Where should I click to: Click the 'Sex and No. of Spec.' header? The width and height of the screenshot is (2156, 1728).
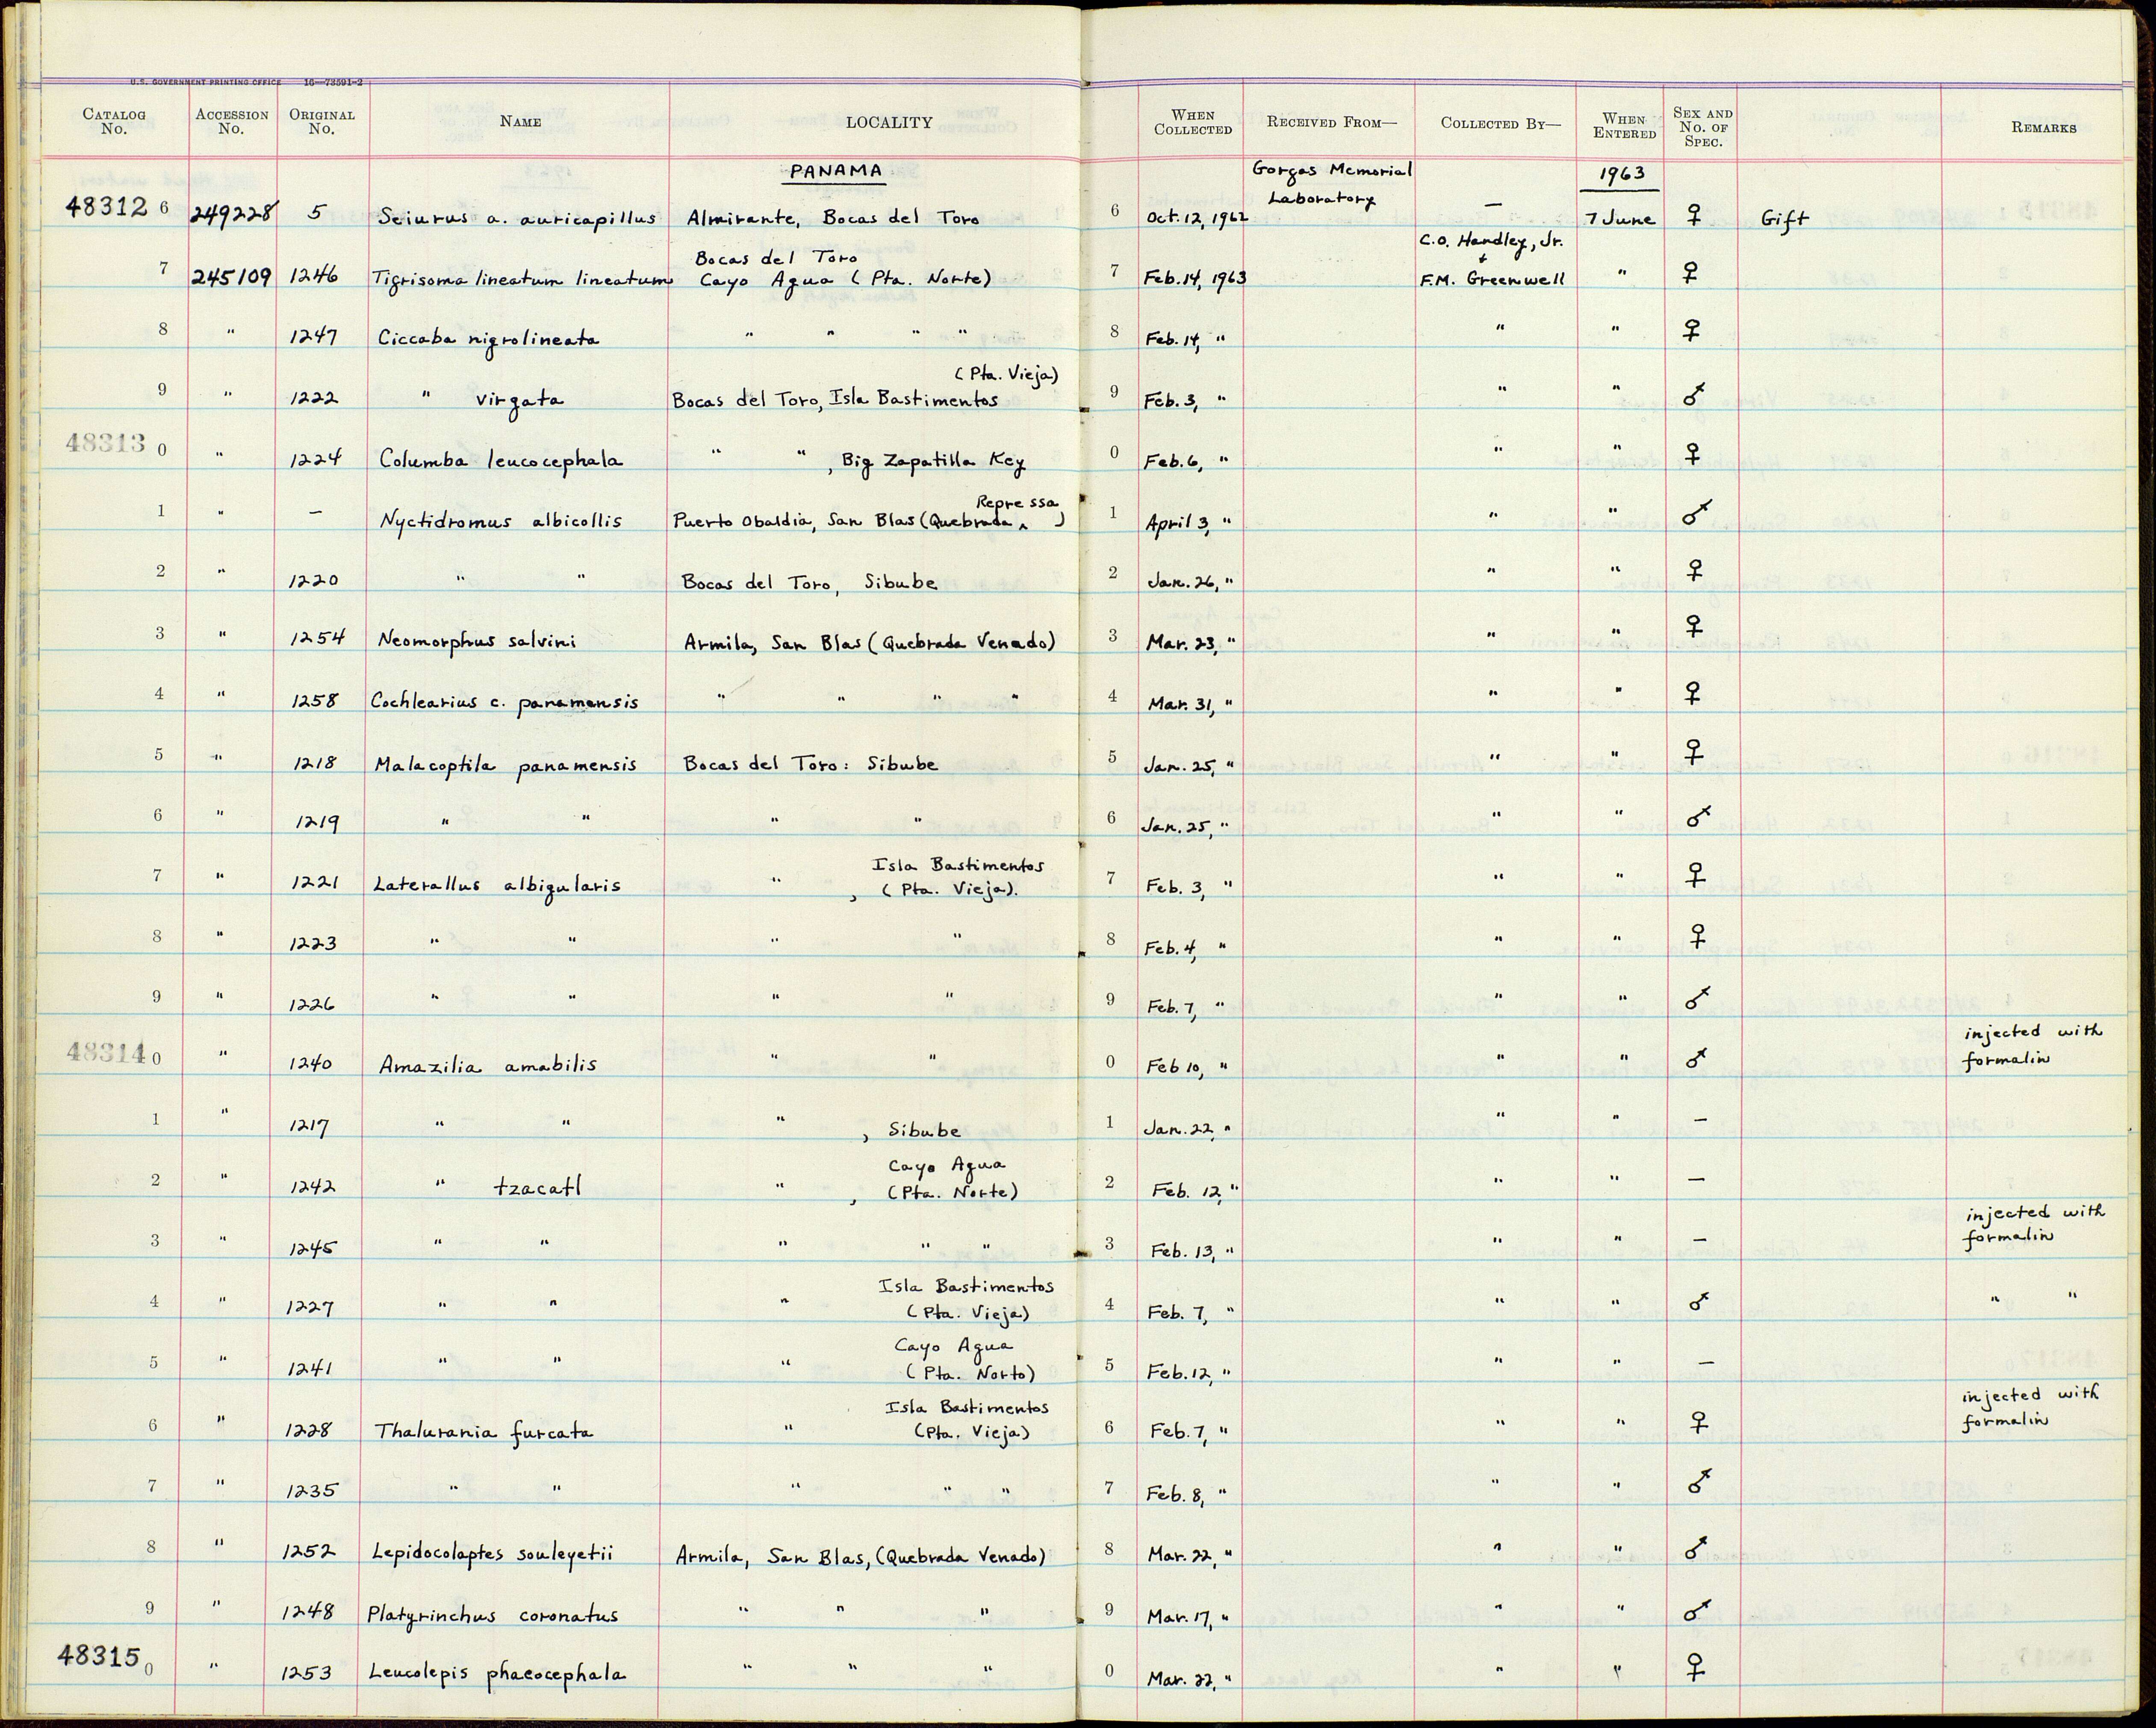(x=1703, y=127)
